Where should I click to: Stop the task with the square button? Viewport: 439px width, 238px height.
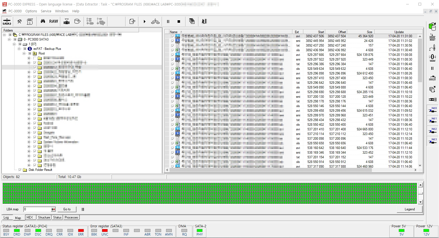[179, 21]
